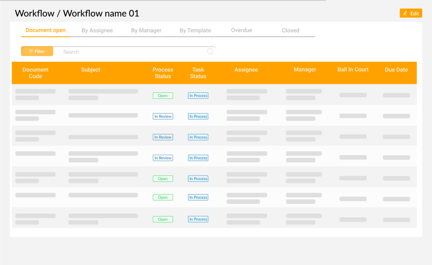Click the pencil icon inside the Edit button
Image resolution: width=432 pixels, height=265 pixels.
coord(405,13)
